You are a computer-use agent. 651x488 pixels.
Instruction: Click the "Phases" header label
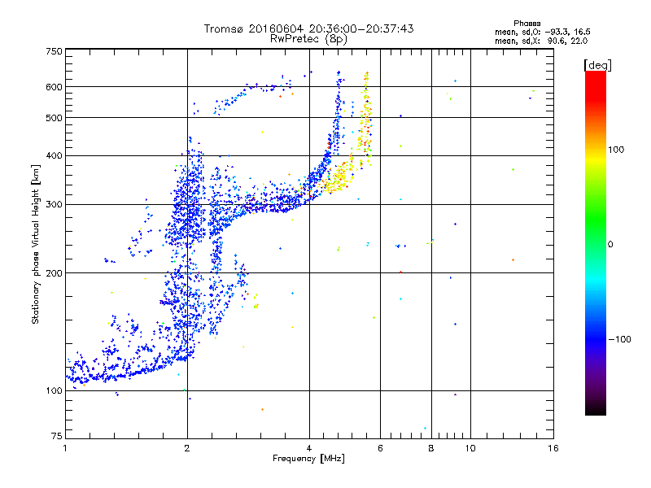[x=526, y=24]
